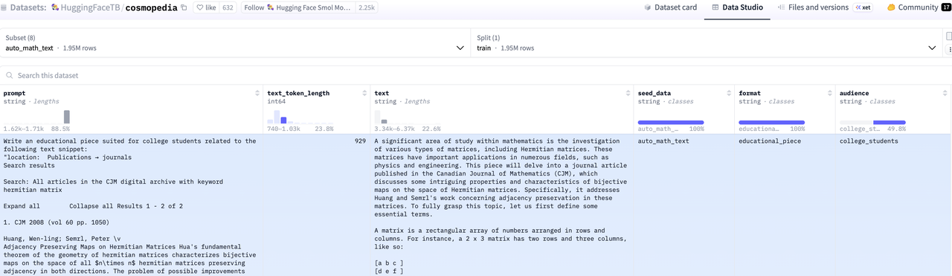The image size is (952, 276).
Task: Click the seed_data class distribution bar
Action: (x=671, y=122)
